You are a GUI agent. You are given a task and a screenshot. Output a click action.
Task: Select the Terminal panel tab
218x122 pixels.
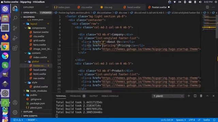point(61,96)
